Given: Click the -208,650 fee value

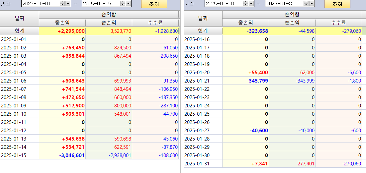Looking at the screenshot, I should (168, 56).
